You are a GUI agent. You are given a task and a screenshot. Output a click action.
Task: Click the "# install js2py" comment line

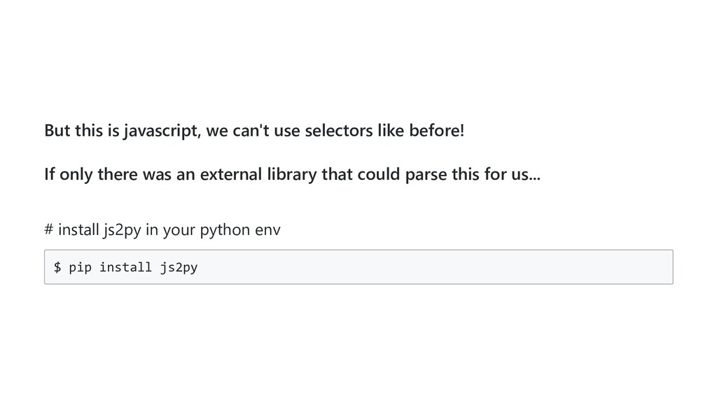(162, 229)
